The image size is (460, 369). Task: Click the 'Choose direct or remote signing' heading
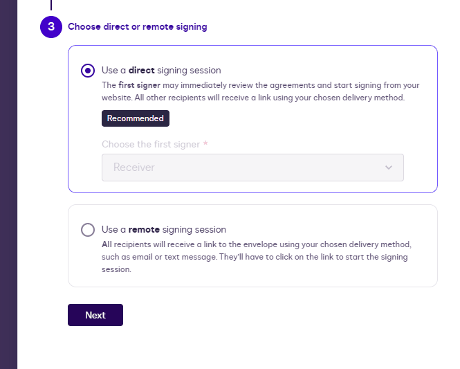137,27
